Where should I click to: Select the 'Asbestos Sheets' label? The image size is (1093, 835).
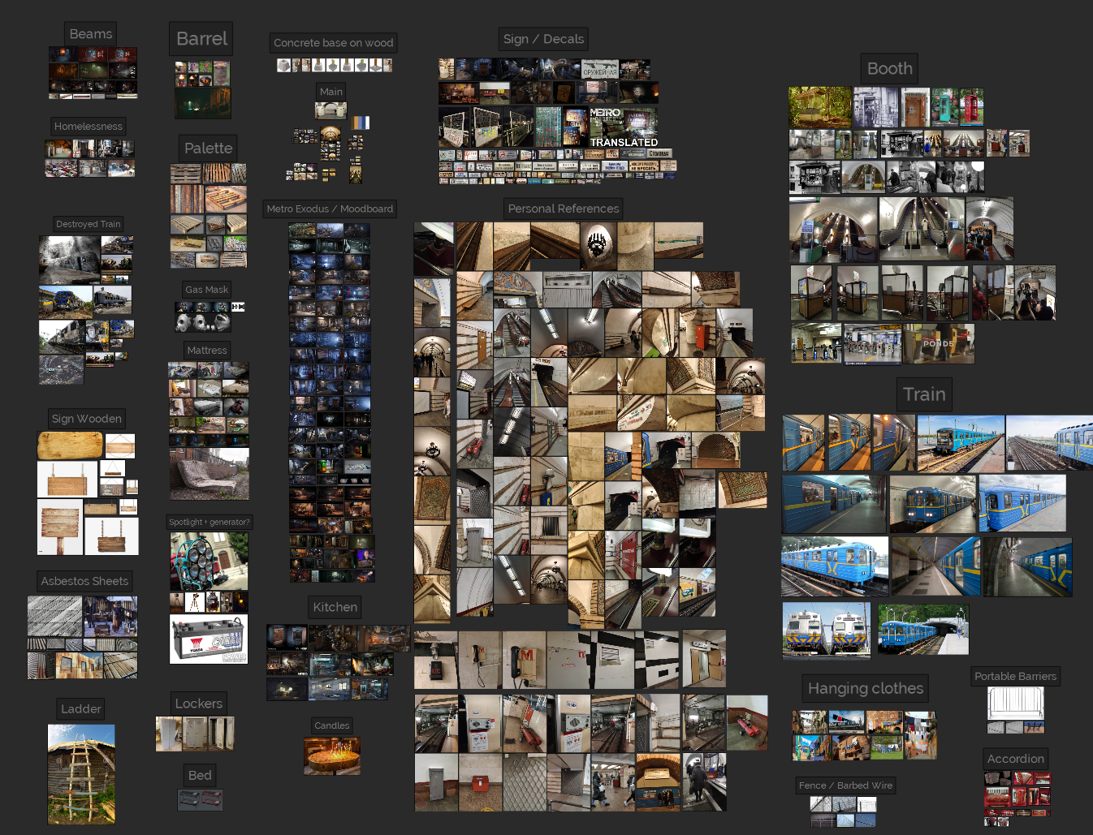pos(84,581)
